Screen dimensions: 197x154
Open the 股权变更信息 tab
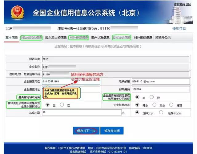(122, 38)
